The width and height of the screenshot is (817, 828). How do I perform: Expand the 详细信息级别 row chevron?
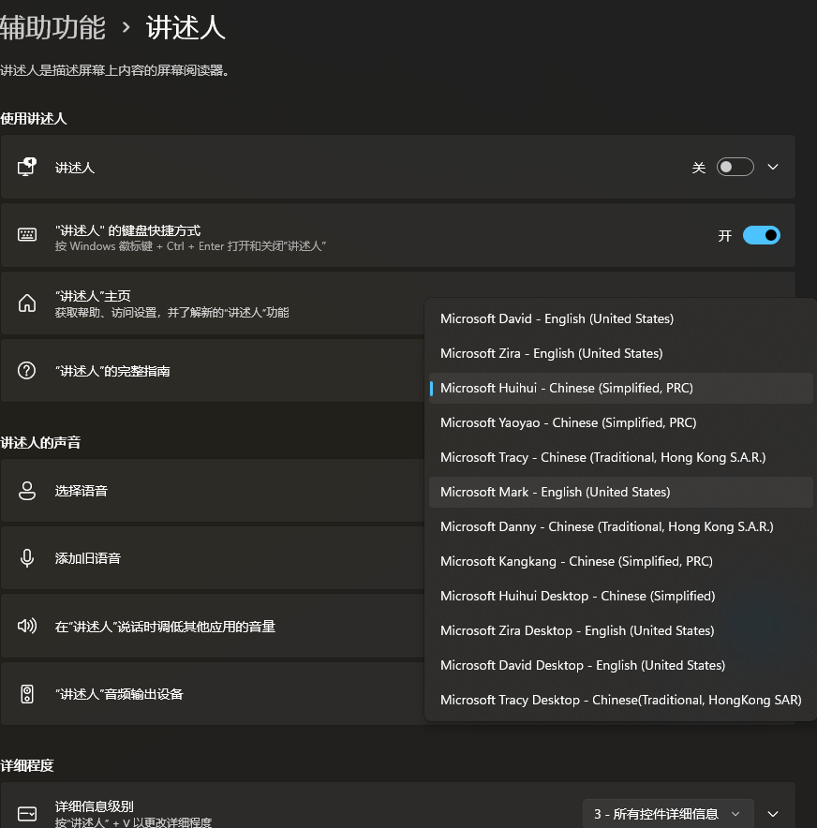click(773, 814)
